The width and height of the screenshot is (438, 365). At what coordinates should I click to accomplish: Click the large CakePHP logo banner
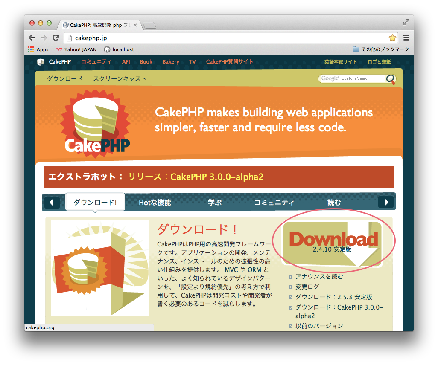pyautogui.click(x=96, y=124)
